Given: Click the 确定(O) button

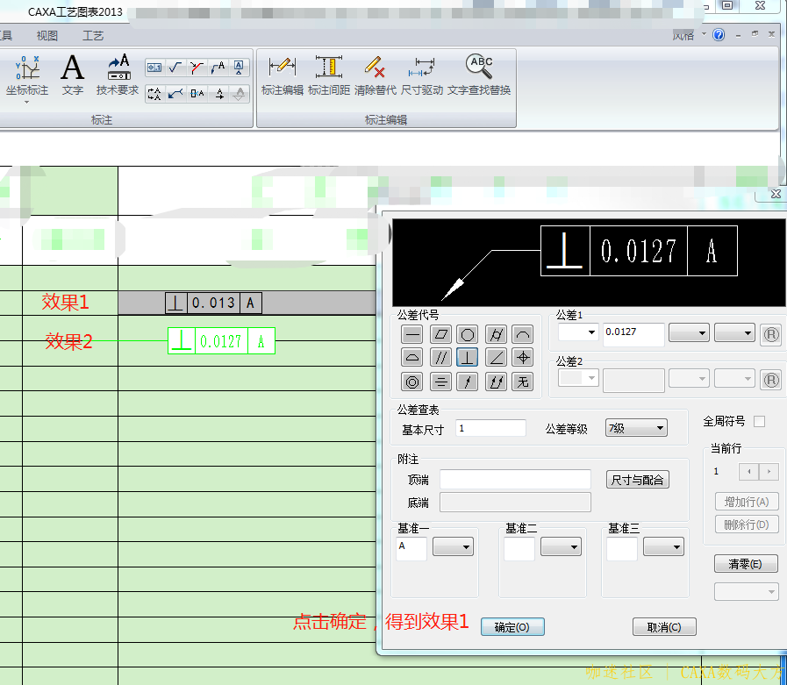Looking at the screenshot, I should 512,626.
